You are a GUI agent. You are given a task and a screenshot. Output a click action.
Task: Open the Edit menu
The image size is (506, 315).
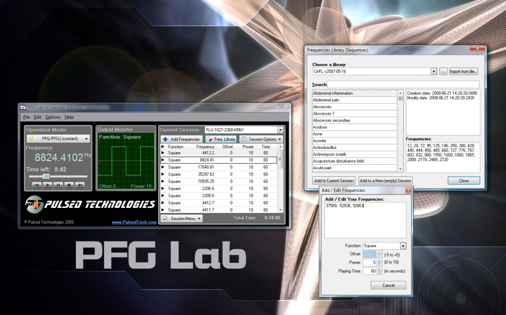37,117
